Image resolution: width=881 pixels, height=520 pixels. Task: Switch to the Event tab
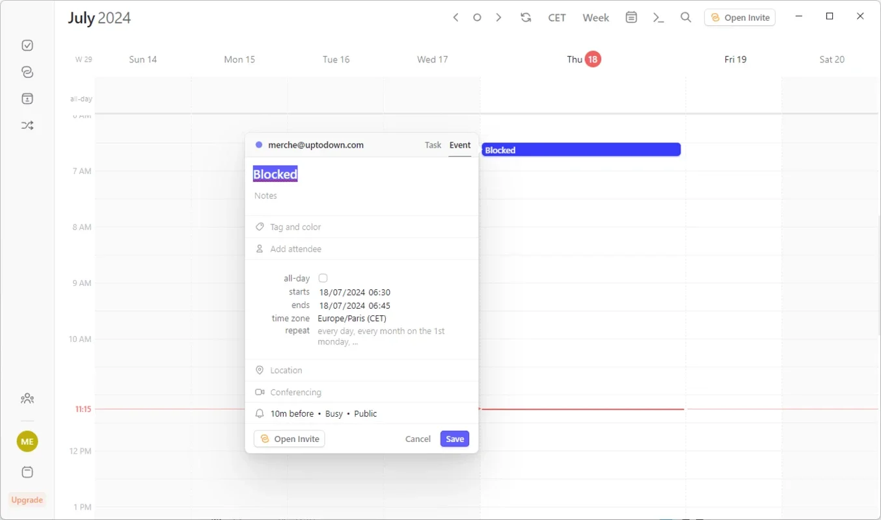pos(460,145)
